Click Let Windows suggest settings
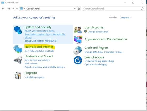The image size is (147, 111). 99,61
